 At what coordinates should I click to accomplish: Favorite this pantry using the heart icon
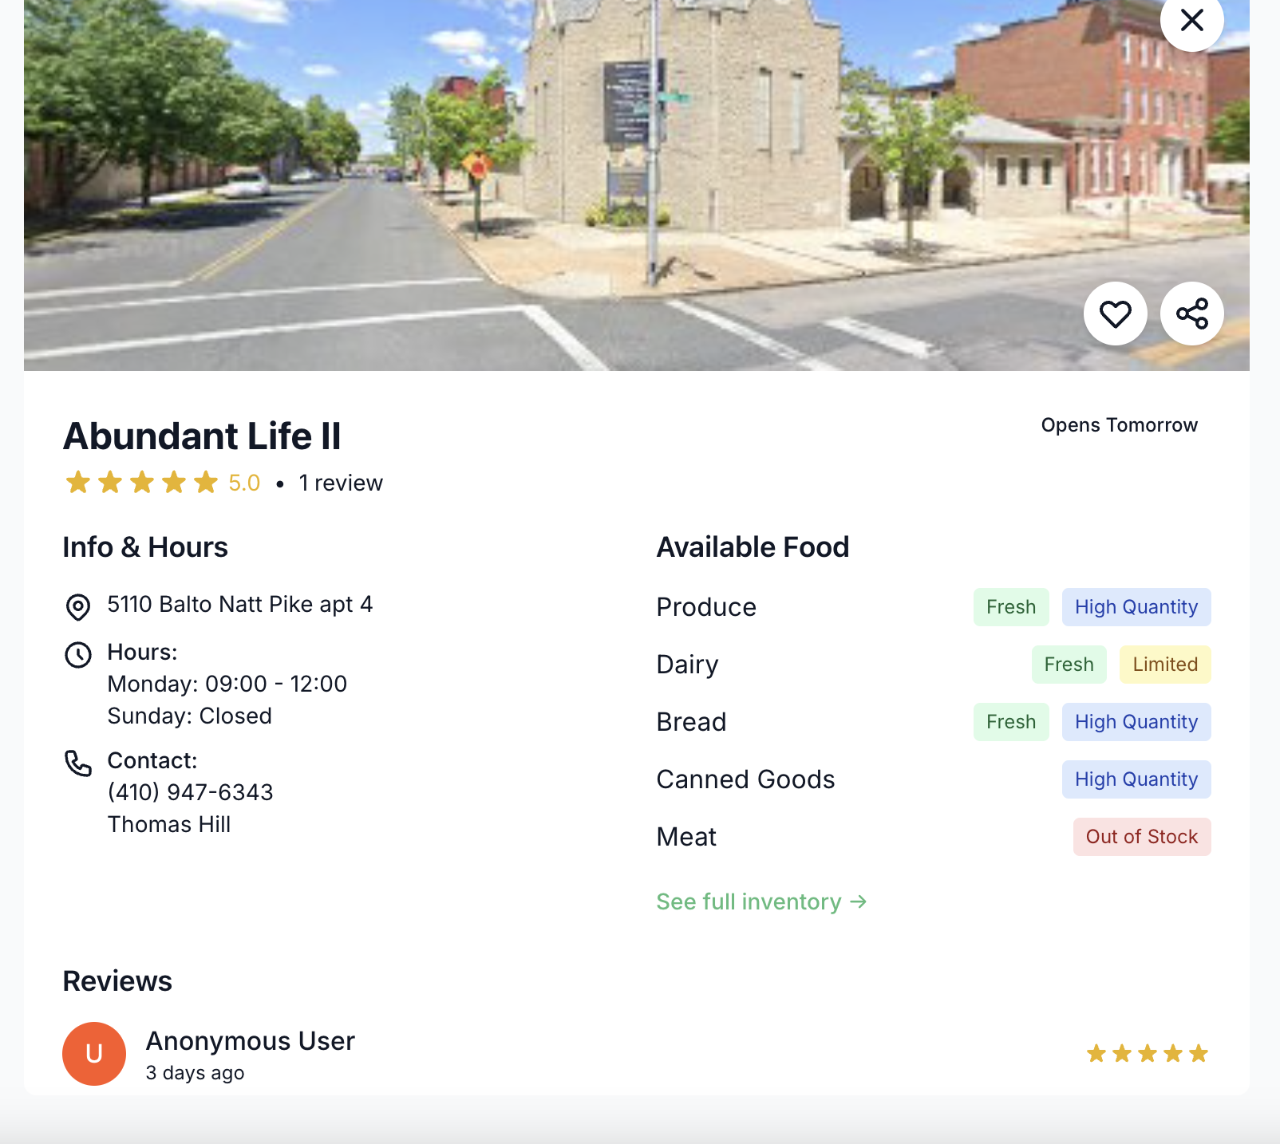[x=1116, y=314]
